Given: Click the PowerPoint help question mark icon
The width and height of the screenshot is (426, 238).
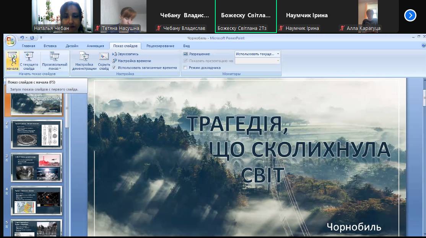Looking at the screenshot, I should click(423, 46).
